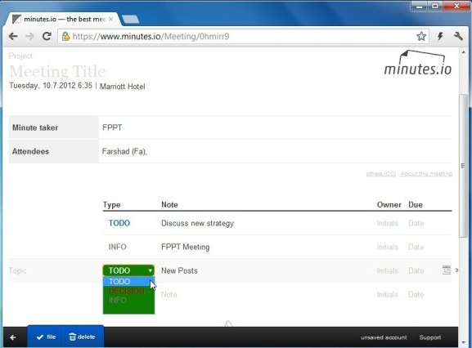Choose INFO from the type list
The height and width of the screenshot is (348, 472).
pos(118,301)
